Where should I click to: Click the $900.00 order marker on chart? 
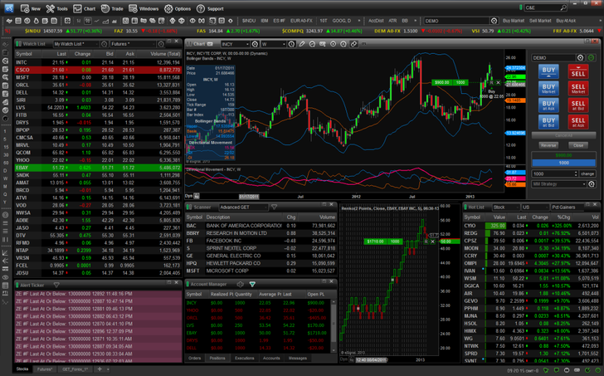(441, 82)
